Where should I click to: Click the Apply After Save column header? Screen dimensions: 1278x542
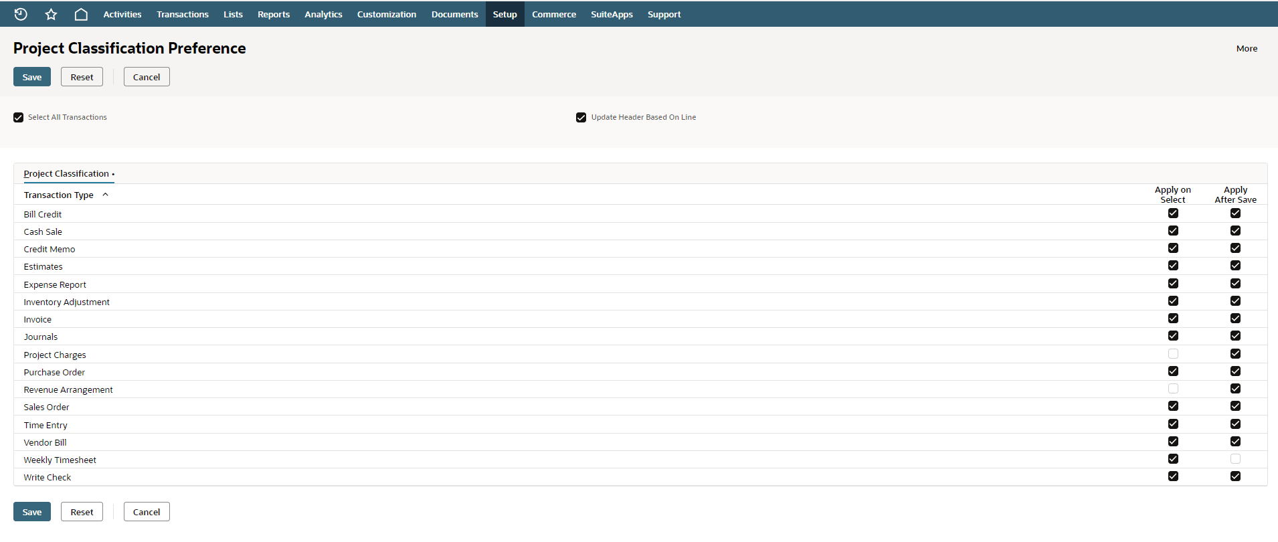point(1235,195)
